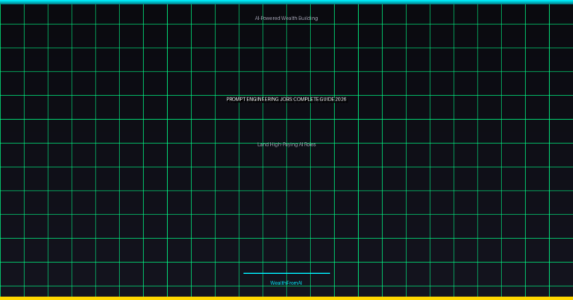Click the Prompt Engineering Jobs Complete Guide title
Image resolution: width=573 pixels, height=300 pixels.
click(x=286, y=99)
